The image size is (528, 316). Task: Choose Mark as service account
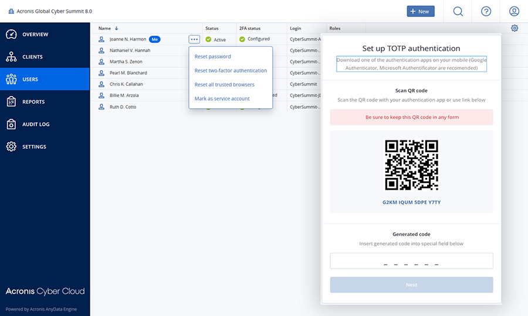(222, 99)
